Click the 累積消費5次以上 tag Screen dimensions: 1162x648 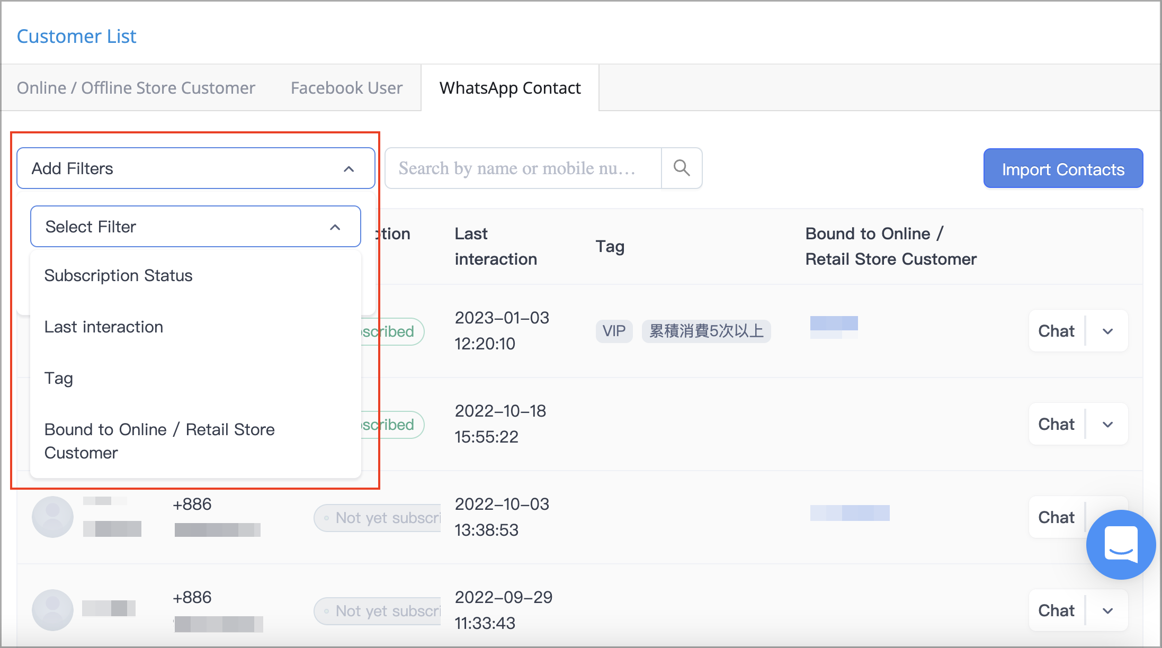(707, 331)
